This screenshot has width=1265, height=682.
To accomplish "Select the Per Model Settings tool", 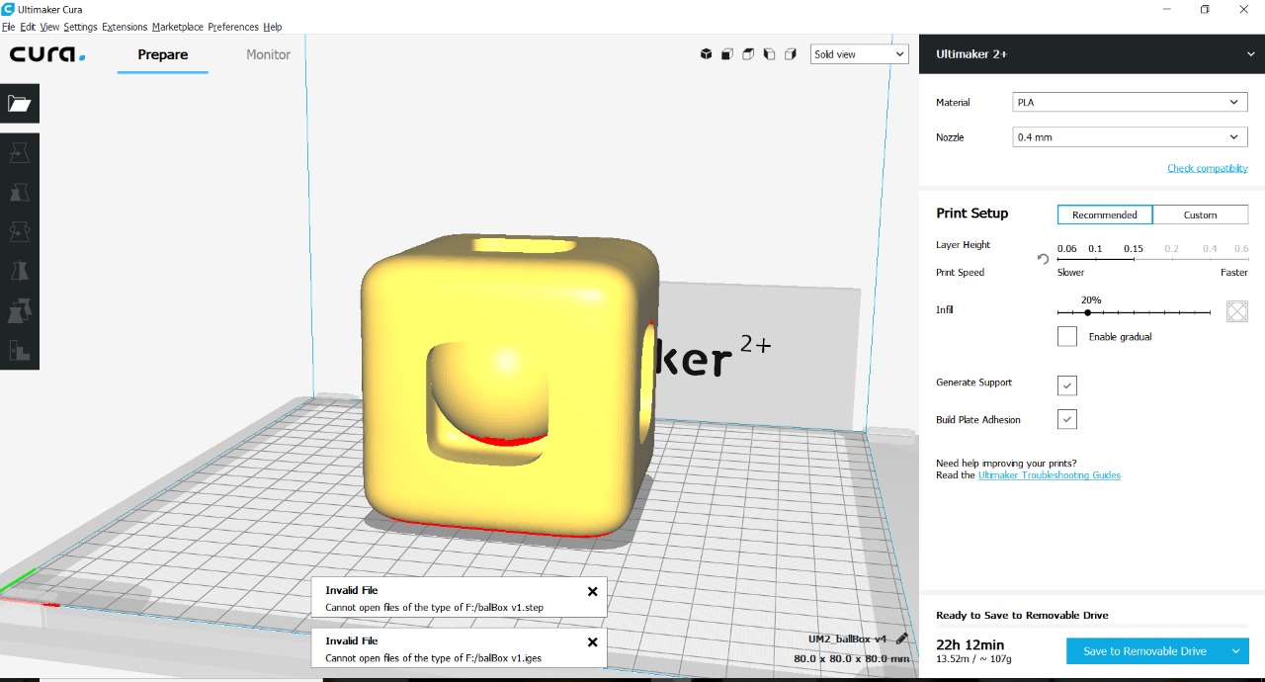I will [x=20, y=310].
